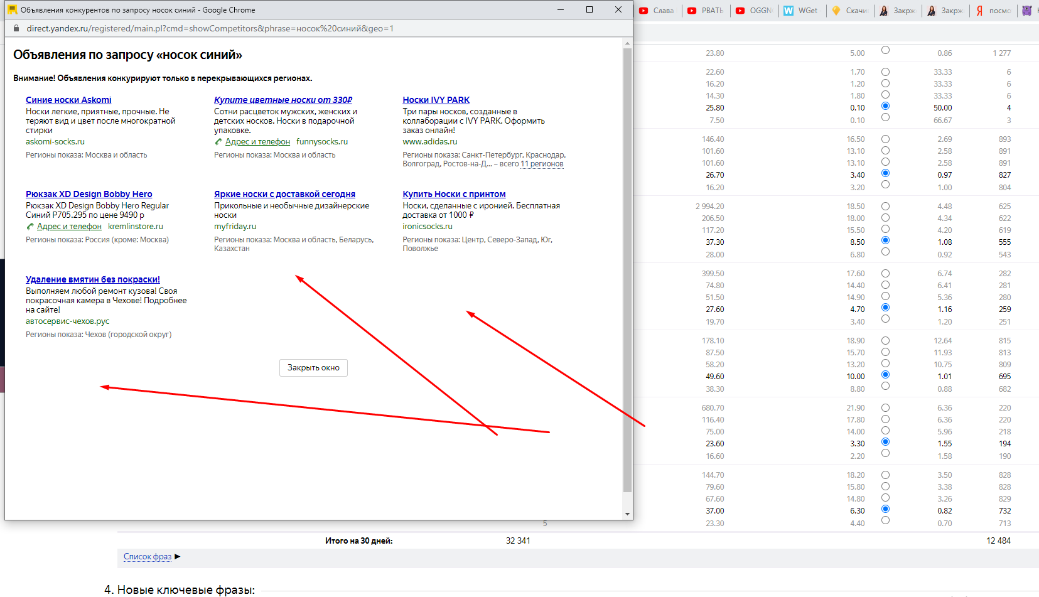Click the myfriday.ru domain text
Image resolution: width=1039 pixels, height=597 pixels.
click(x=235, y=227)
